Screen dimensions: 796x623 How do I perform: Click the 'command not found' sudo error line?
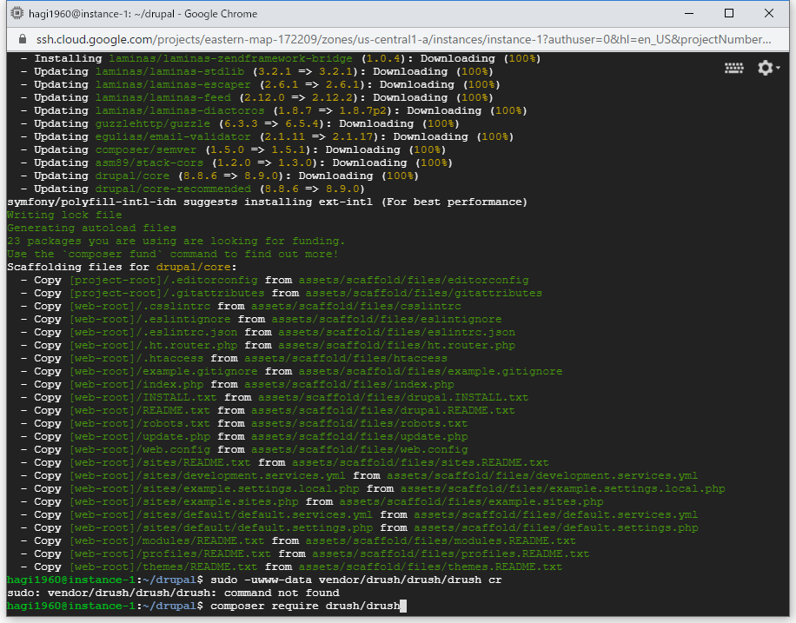pos(173,593)
